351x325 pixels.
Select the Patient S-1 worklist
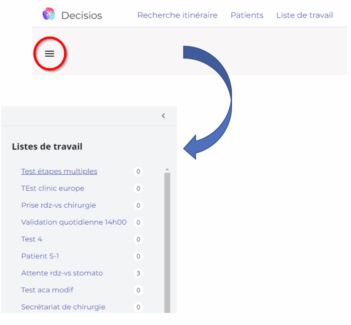[x=40, y=256]
